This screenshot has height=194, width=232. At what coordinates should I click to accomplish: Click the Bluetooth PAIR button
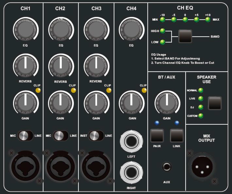[x=157, y=136]
